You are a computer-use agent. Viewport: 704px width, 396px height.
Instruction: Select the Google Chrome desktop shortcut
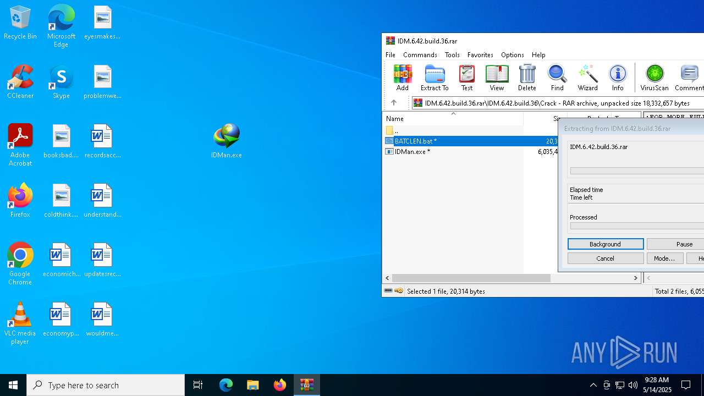[20, 264]
